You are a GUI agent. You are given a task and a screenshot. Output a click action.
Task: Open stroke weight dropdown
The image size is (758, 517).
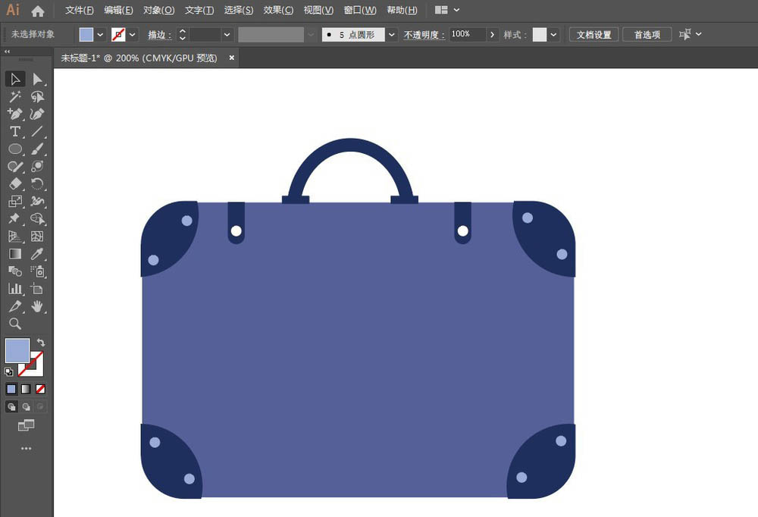[x=227, y=34]
